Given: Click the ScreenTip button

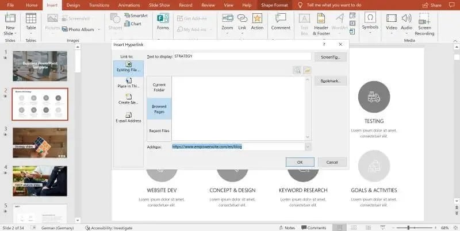Looking at the screenshot, I should 330,57.
